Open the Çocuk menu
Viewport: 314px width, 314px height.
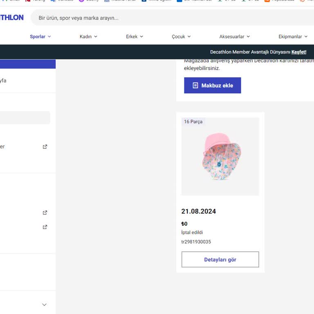tap(181, 36)
